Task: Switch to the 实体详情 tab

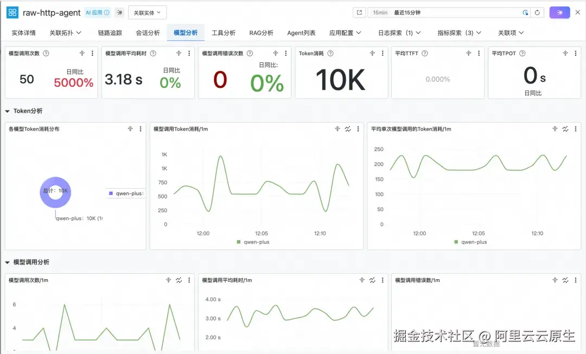Action: click(23, 33)
